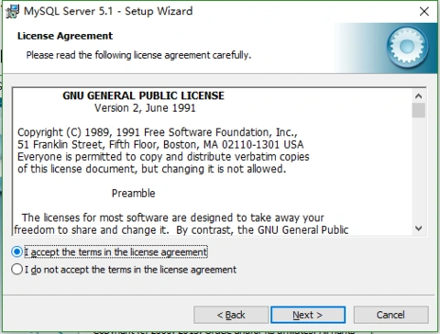Click the 'License Agreement' header title
Viewport: 440px width, 334px height.
pos(65,36)
